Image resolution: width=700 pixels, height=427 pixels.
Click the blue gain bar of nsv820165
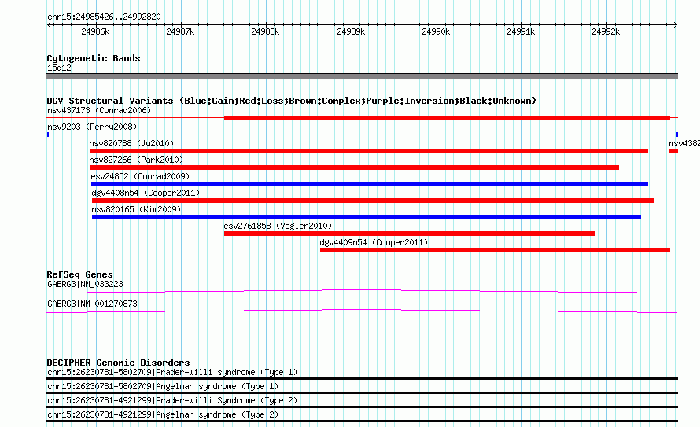[366, 217]
